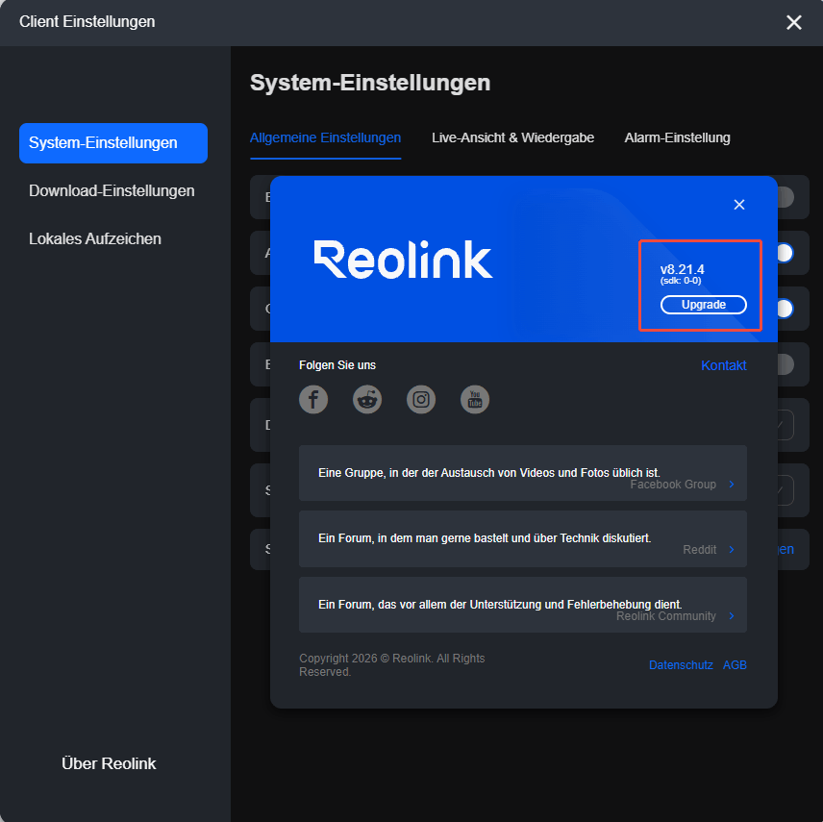Image resolution: width=823 pixels, height=822 pixels.
Task: Click the Reolink logo
Action: point(403,260)
